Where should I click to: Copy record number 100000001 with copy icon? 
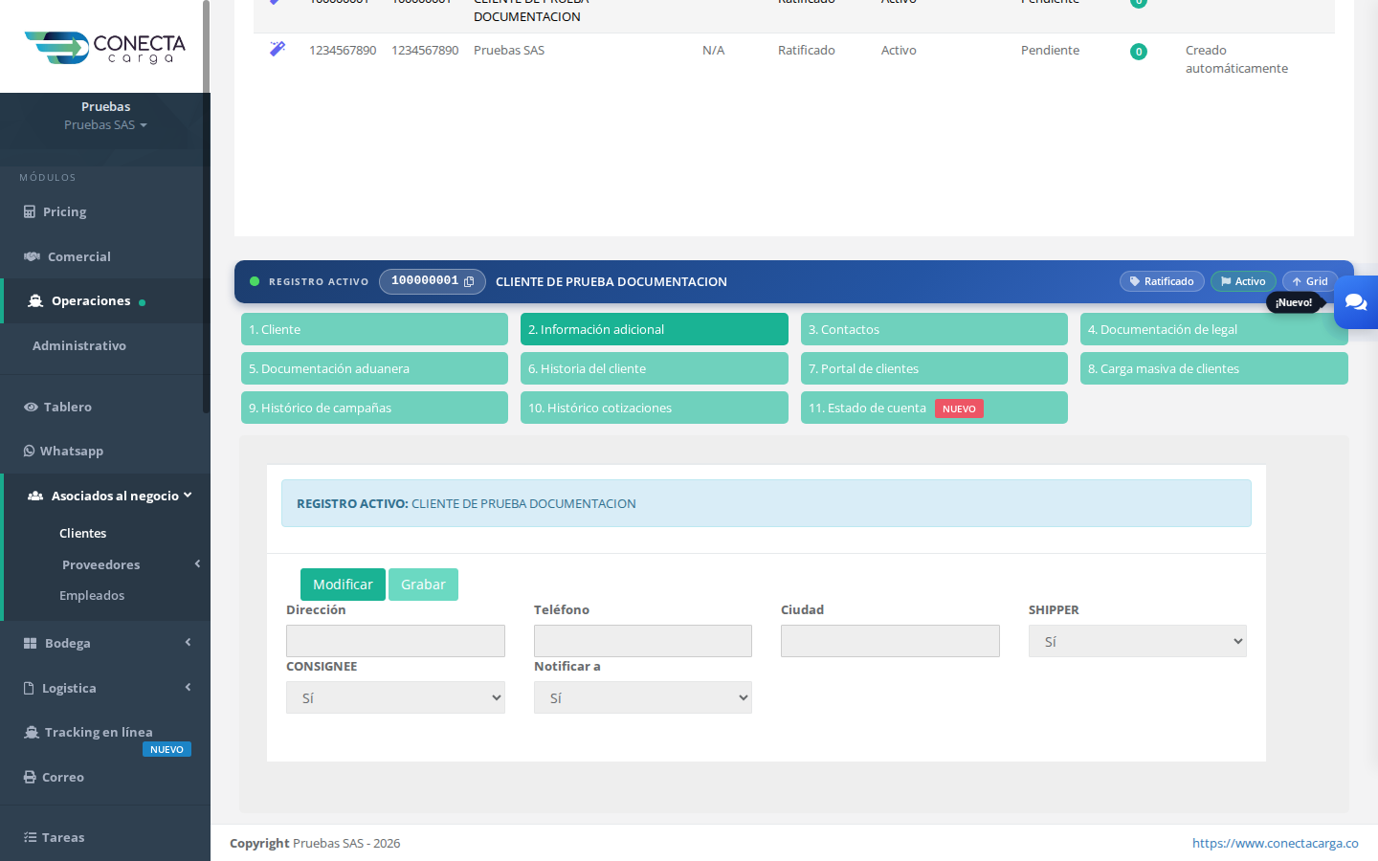point(469,281)
